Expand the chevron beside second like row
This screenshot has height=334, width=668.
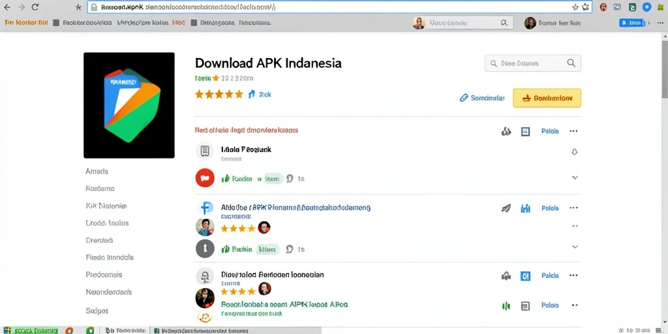tap(575, 247)
